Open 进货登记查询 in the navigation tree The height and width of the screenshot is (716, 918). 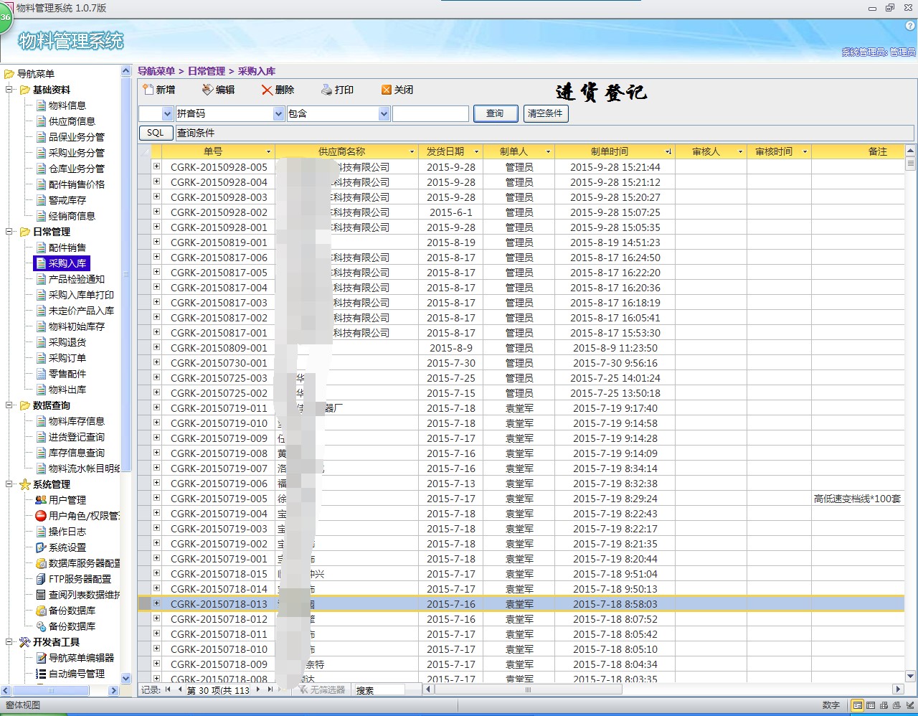pos(77,437)
